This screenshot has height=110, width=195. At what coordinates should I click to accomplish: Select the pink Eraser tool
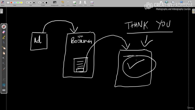[4, 32]
